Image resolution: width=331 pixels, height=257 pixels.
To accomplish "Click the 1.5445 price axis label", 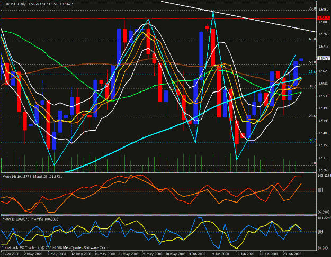I will [323, 121].
